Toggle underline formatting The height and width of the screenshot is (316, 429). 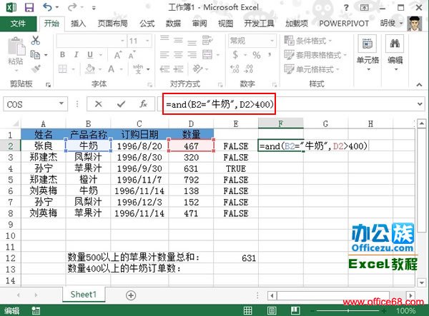tap(90, 55)
